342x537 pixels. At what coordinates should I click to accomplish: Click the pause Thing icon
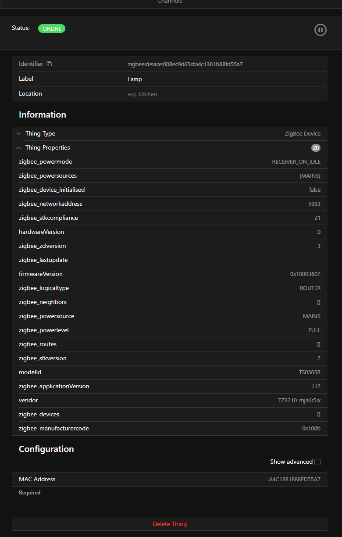321,30
